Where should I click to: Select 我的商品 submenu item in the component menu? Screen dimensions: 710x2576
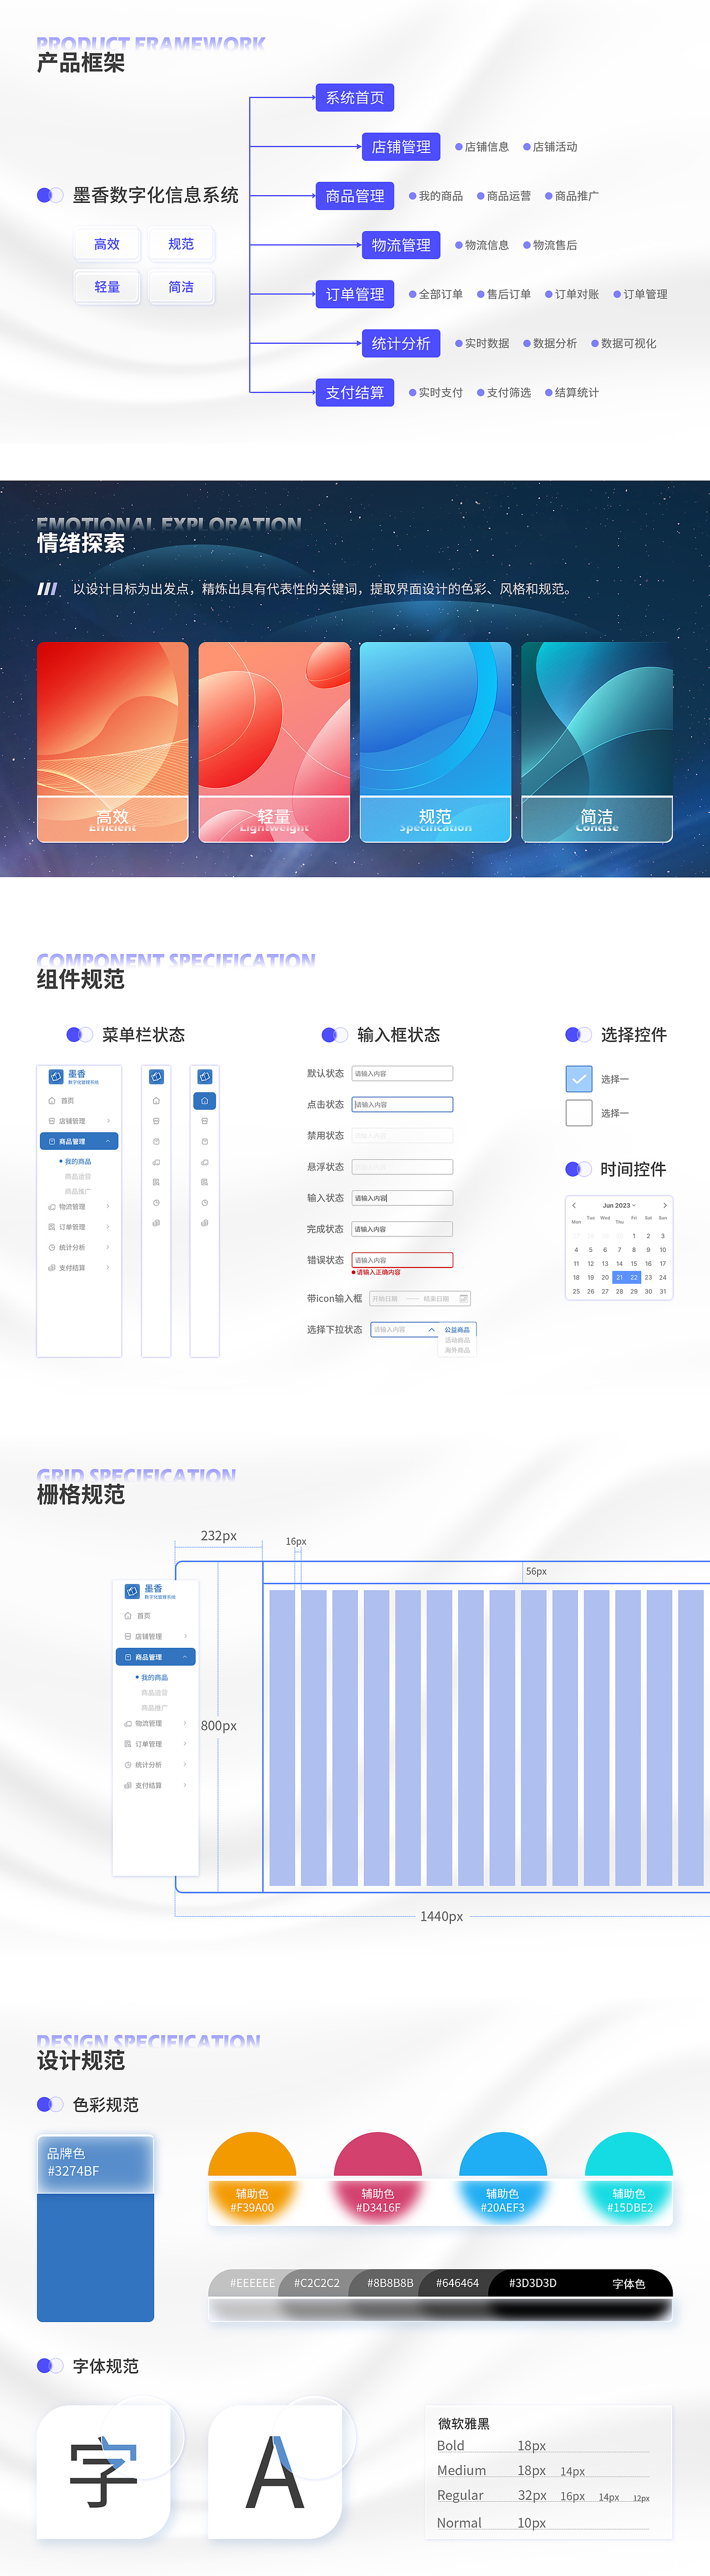tap(78, 1162)
